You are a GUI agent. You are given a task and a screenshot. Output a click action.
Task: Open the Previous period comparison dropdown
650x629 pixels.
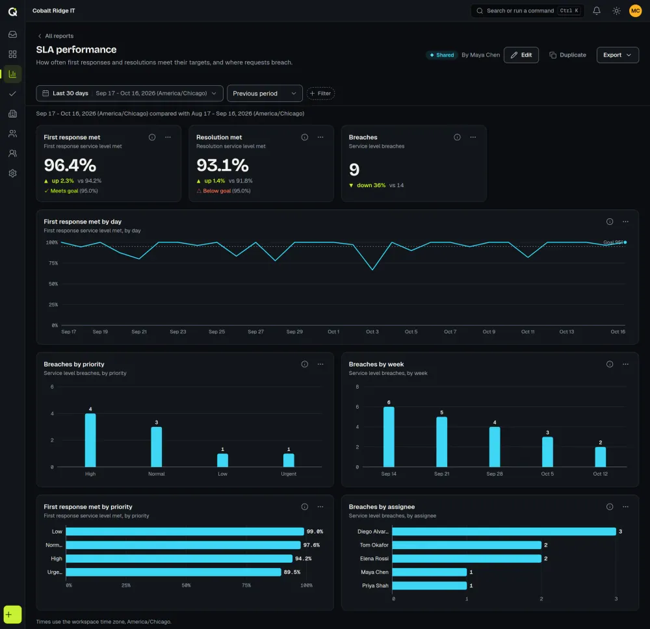(x=265, y=93)
